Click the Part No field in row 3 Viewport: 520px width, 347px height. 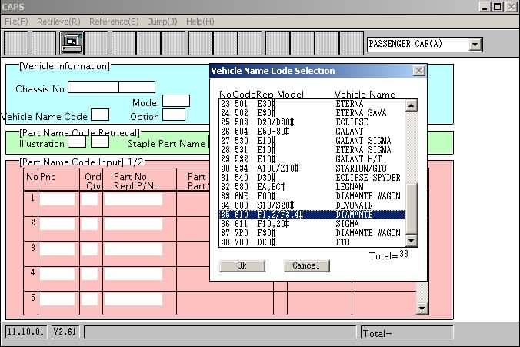pyautogui.click(x=134, y=249)
